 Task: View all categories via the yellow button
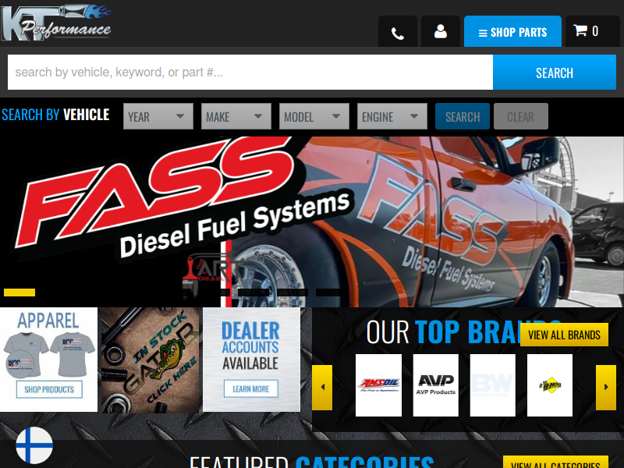[x=555, y=463]
